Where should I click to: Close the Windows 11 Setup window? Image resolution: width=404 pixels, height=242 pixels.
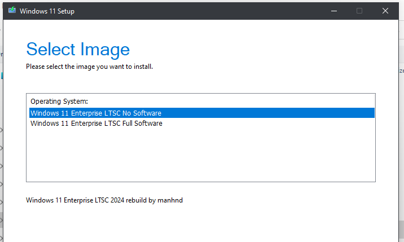(x=385, y=11)
